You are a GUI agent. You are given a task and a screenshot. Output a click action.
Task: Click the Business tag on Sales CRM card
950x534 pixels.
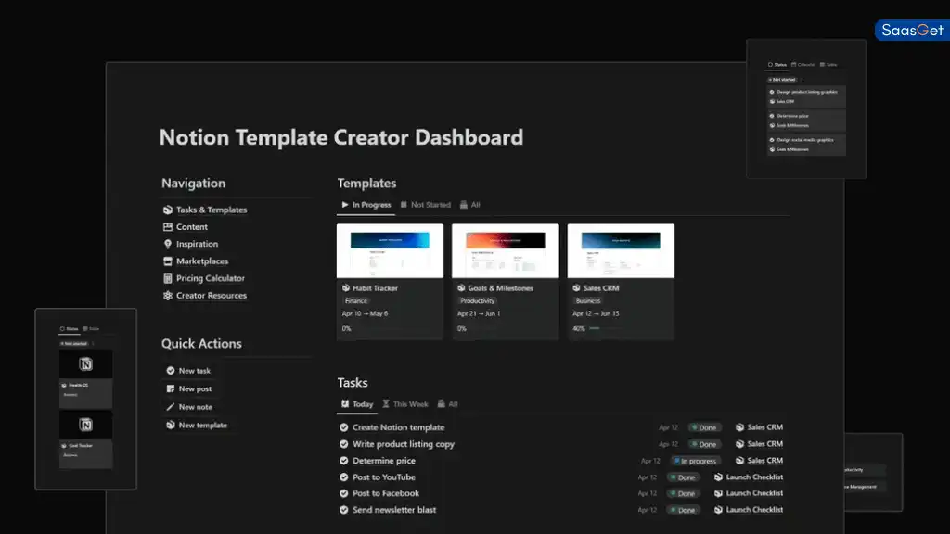[x=587, y=301]
